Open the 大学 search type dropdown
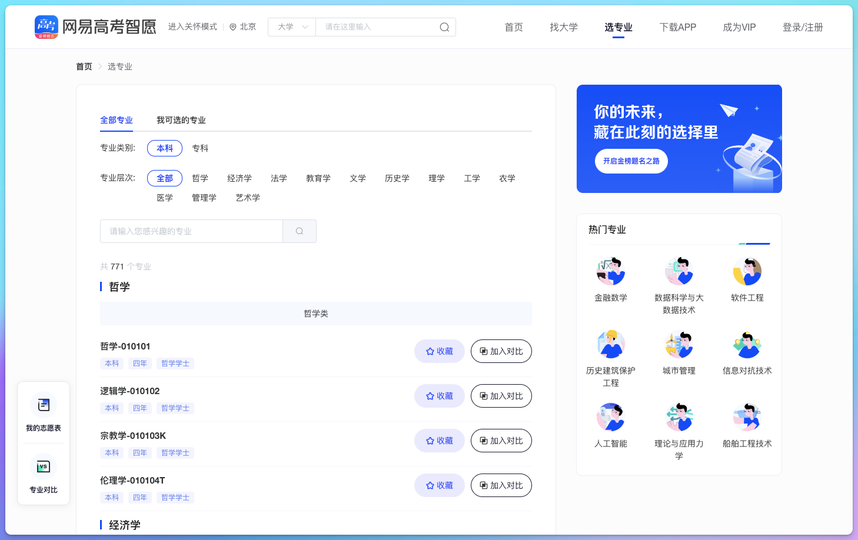The width and height of the screenshot is (858, 540). pyautogui.click(x=291, y=26)
